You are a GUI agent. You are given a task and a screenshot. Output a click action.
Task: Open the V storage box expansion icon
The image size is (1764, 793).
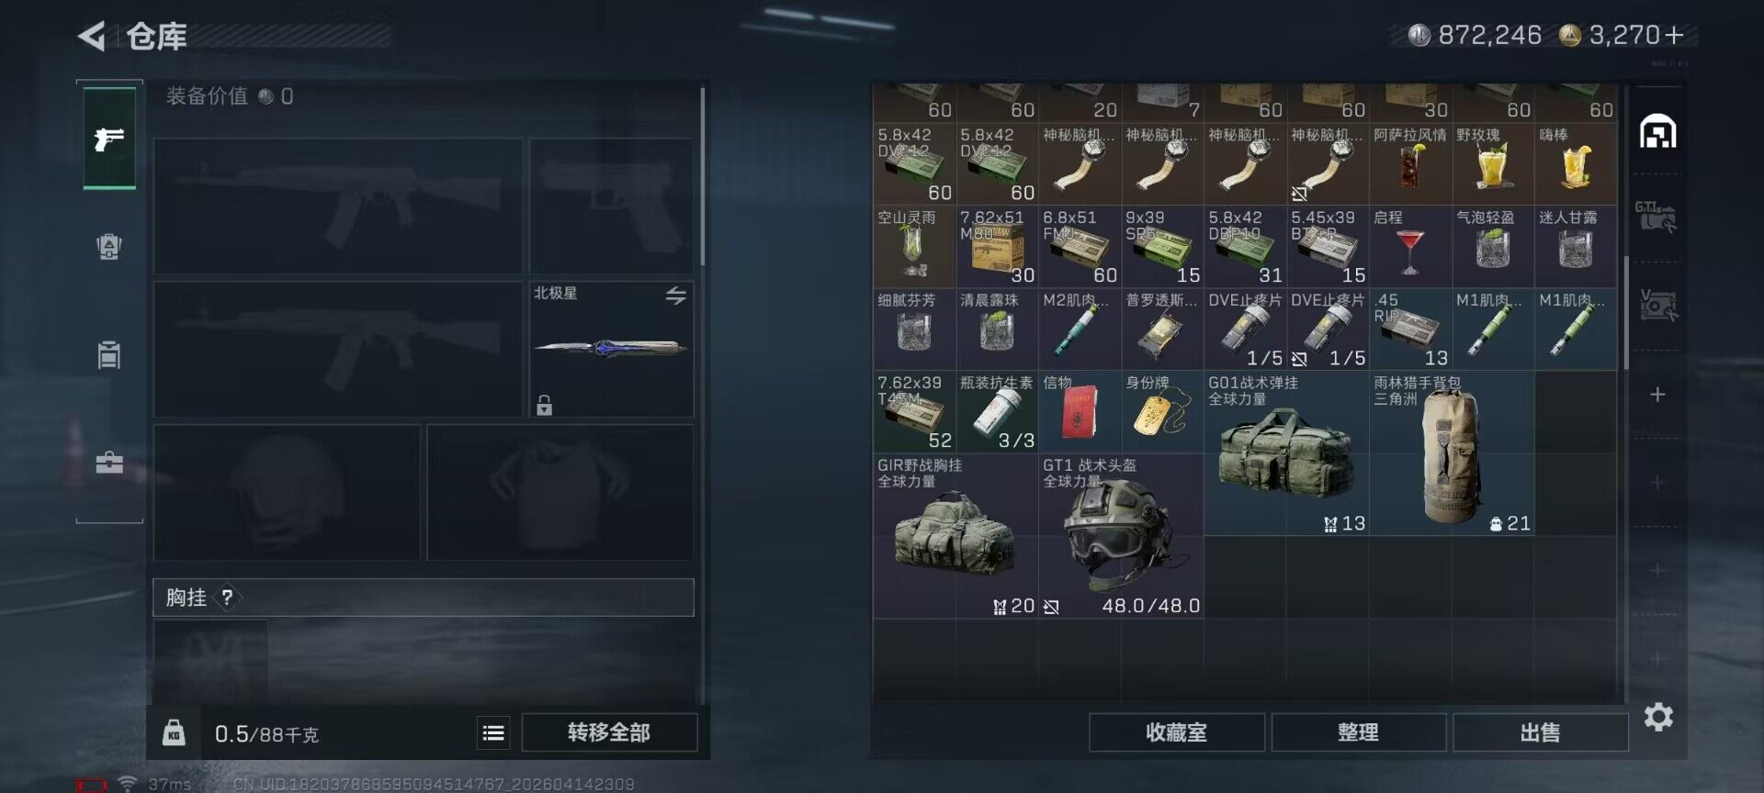[1658, 305]
